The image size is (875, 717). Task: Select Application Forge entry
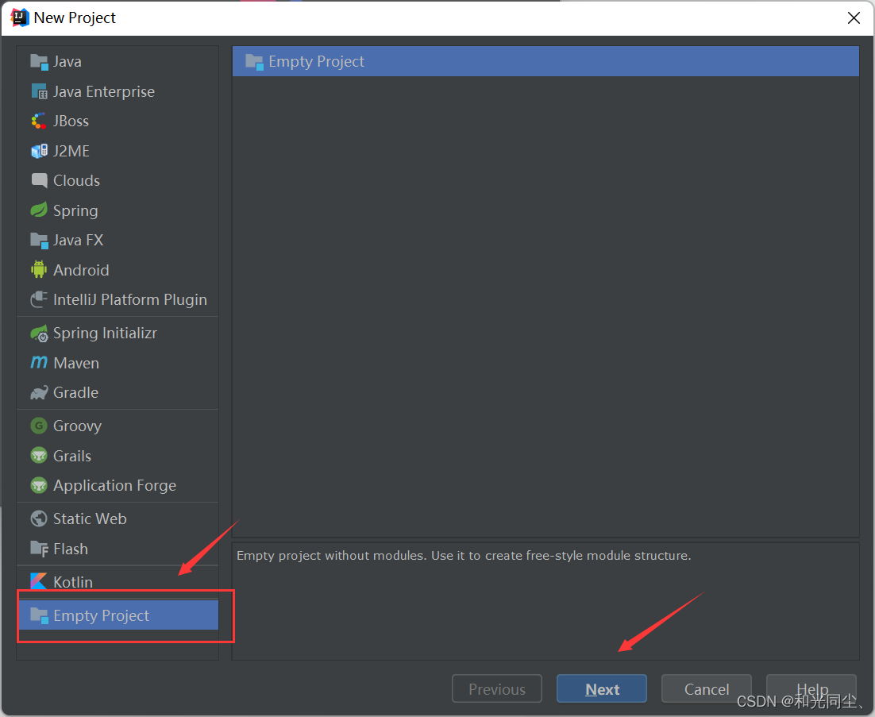click(118, 485)
